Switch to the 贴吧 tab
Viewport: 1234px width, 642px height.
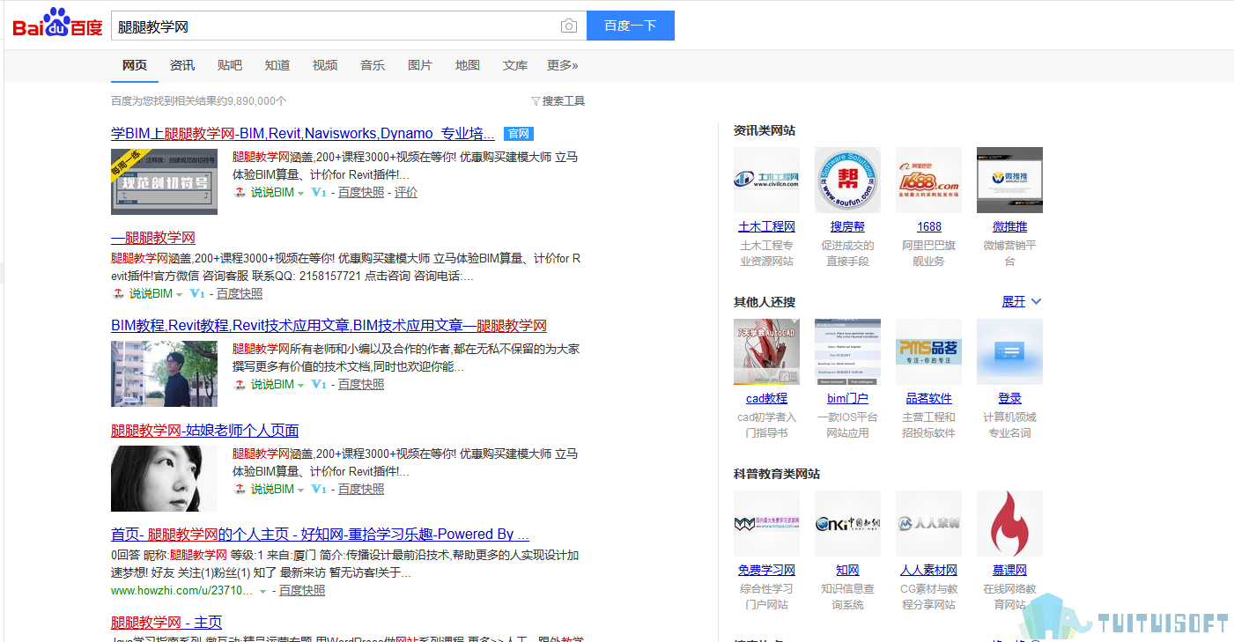pos(230,65)
